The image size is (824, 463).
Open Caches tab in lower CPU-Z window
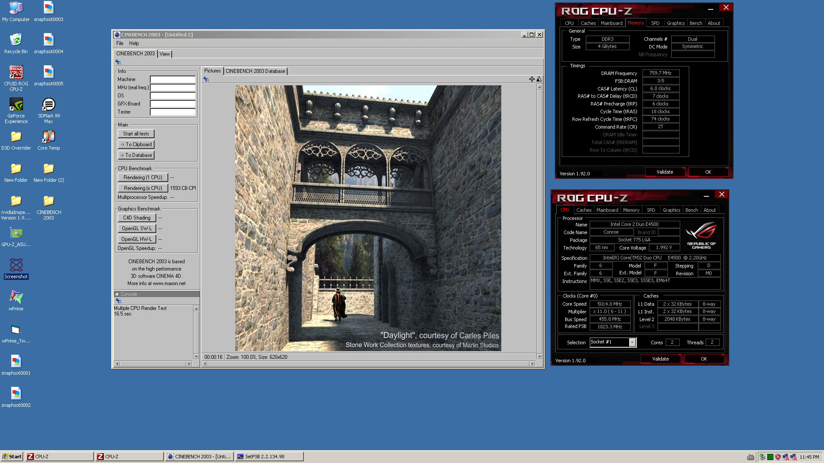(584, 210)
